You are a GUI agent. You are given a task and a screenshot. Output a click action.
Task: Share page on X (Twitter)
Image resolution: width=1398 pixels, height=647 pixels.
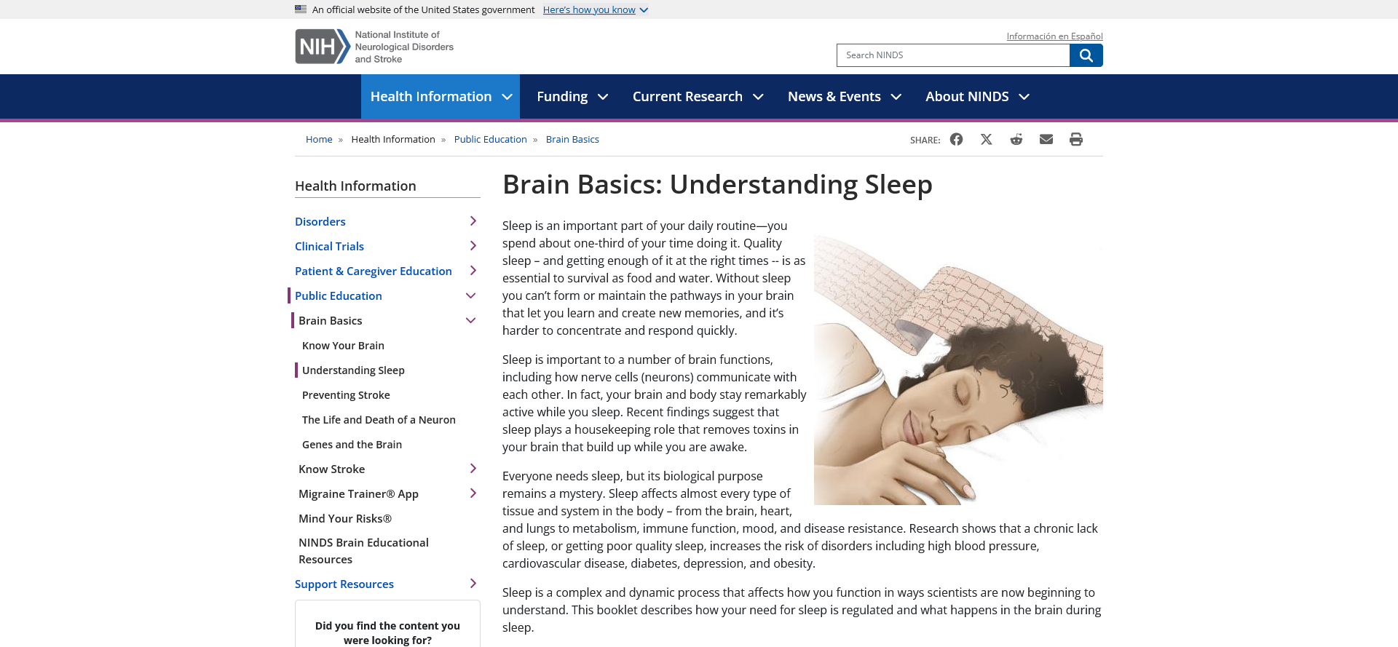pos(986,139)
